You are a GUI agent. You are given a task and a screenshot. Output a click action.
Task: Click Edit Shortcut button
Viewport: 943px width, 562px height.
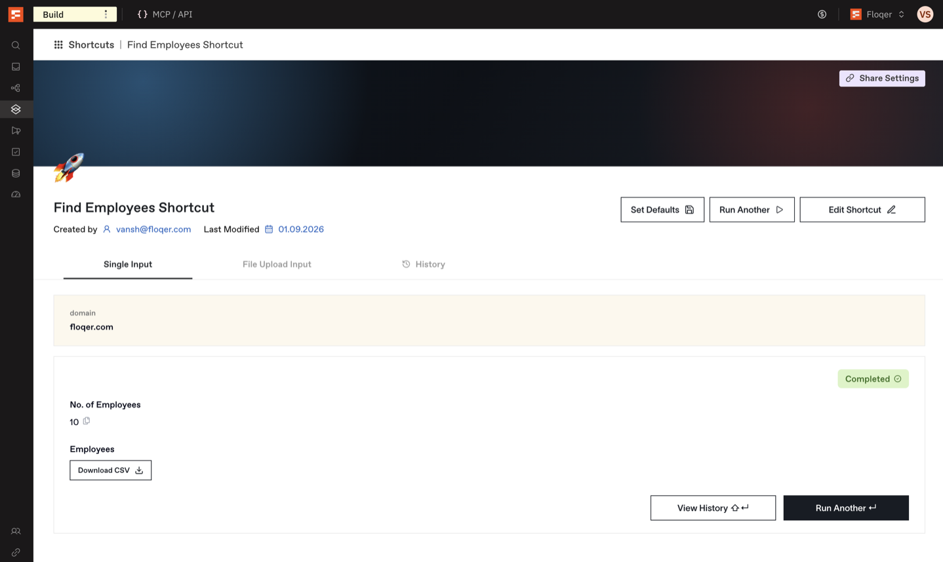point(862,210)
